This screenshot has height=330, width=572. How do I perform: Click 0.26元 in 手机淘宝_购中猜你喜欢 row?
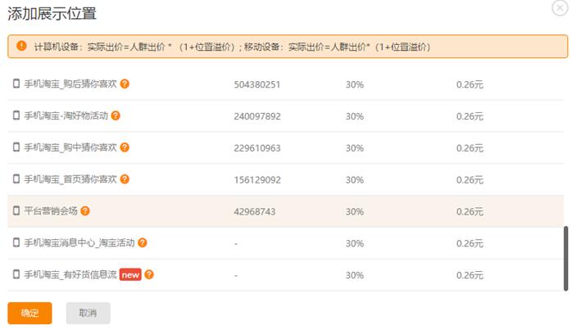click(x=470, y=148)
